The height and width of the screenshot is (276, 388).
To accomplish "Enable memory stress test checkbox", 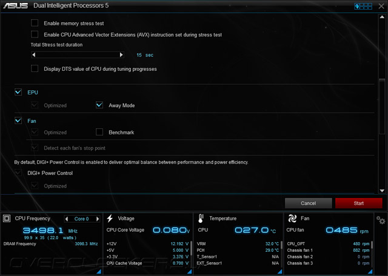I will [35, 23].
